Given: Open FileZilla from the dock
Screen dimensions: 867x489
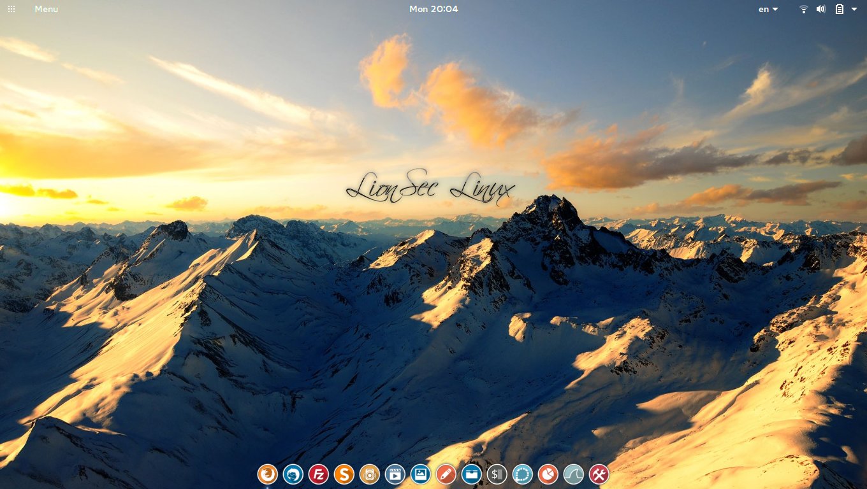Looking at the screenshot, I should 319,474.
